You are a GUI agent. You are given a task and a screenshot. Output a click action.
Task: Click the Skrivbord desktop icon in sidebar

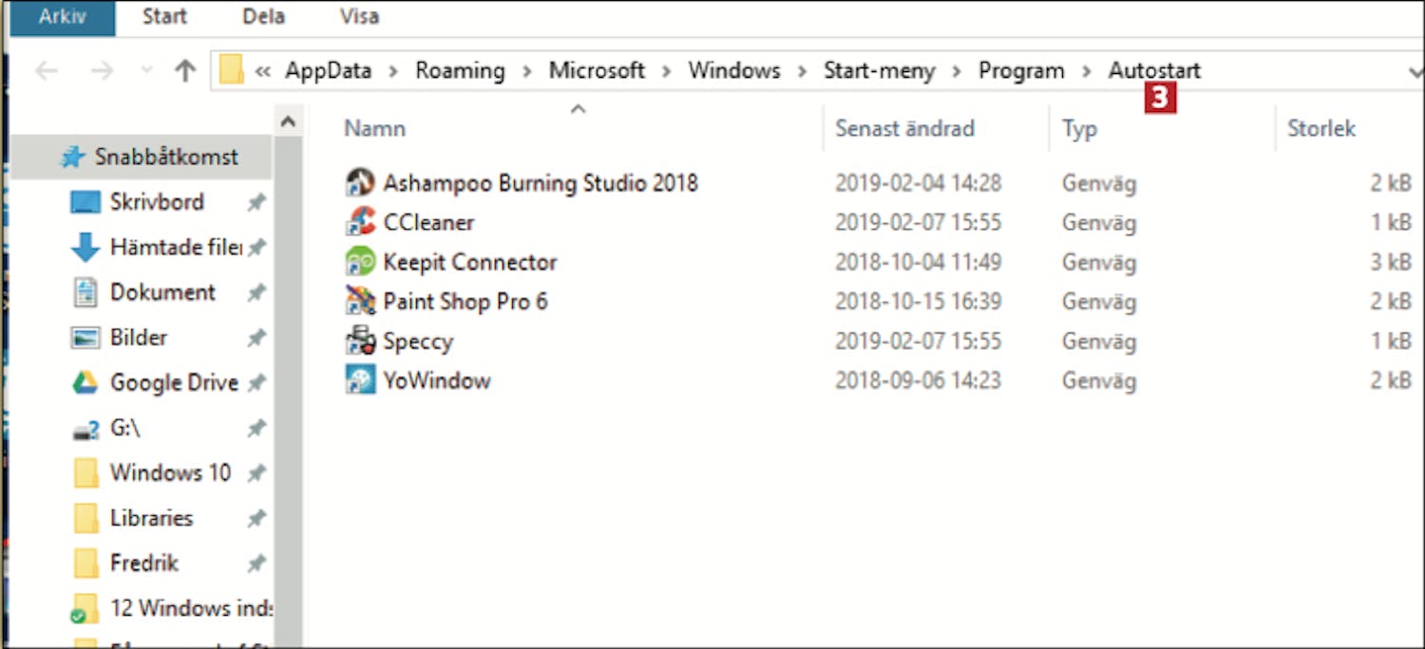coord(85,202)
